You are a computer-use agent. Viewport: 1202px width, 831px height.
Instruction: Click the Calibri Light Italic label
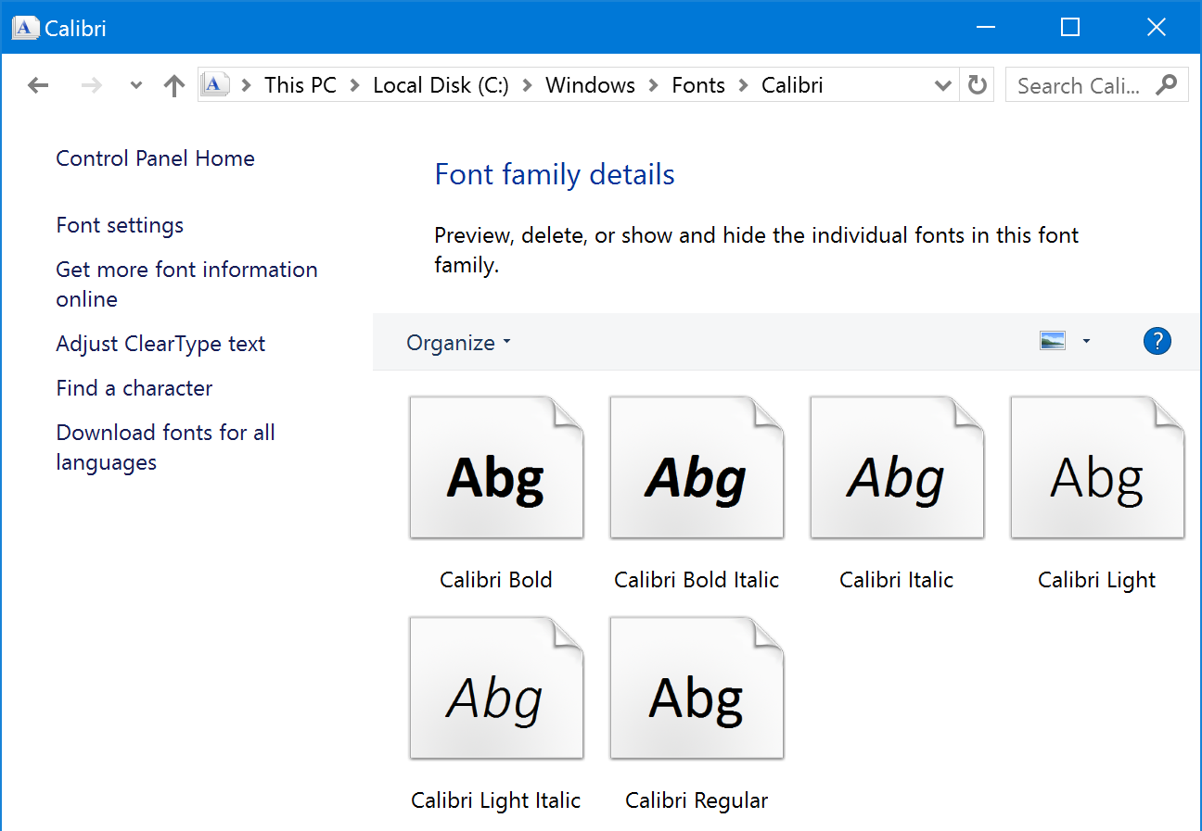[496, 800]
